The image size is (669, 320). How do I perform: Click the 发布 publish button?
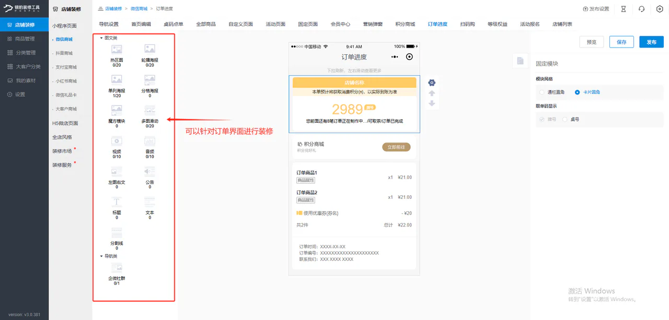pos(651,42)
